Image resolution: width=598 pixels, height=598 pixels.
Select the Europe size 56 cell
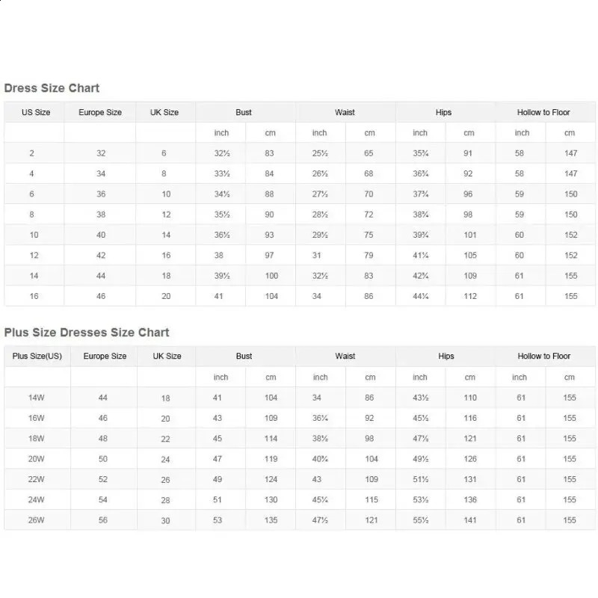tap(103, 520)
